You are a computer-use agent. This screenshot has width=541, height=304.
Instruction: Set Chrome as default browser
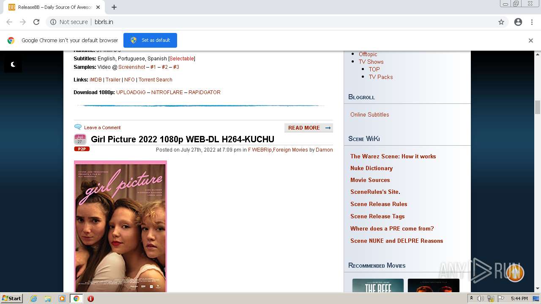click(150, 40)
